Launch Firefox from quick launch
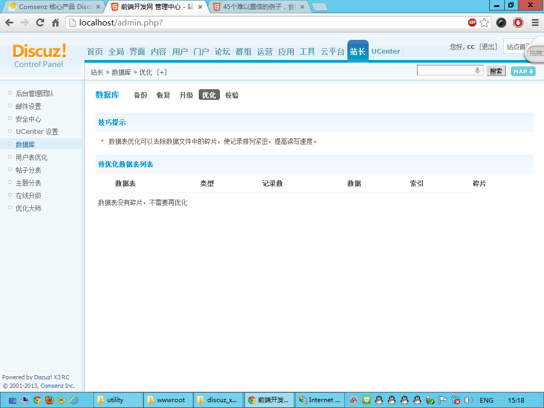The image size is (544, 408). click(49, 400)
